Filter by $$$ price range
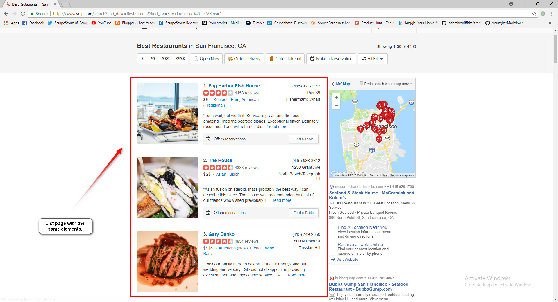 pos(165,59)
